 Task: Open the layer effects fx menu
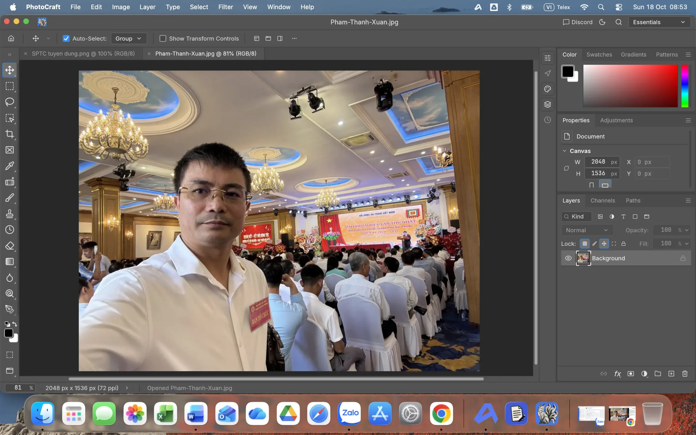pos(617,374)
